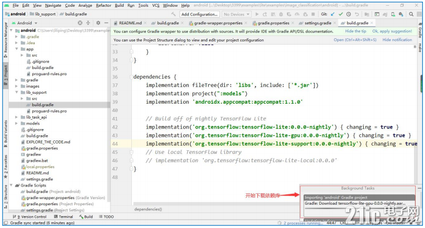Click Sync Project with Gradle Files icon

tap(385, 14)
